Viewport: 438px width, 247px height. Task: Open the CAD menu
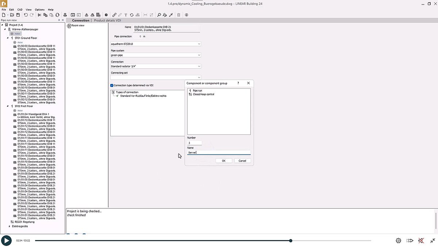pos(19,9)
